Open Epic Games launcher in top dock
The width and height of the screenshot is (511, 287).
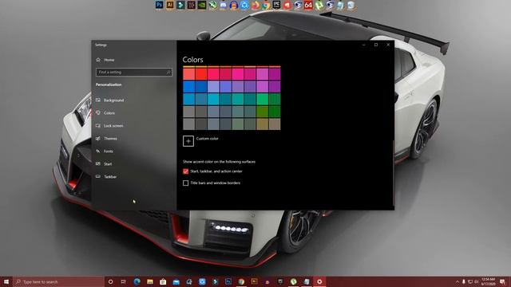click(277, 5)
